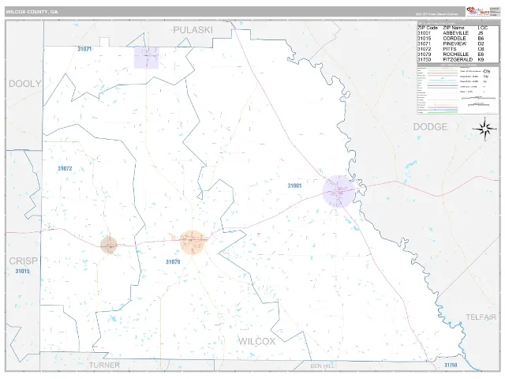The width and height of the screenshot is (505, 379).
Task: Click the compass rose north arrow
Action: (485, 129)
